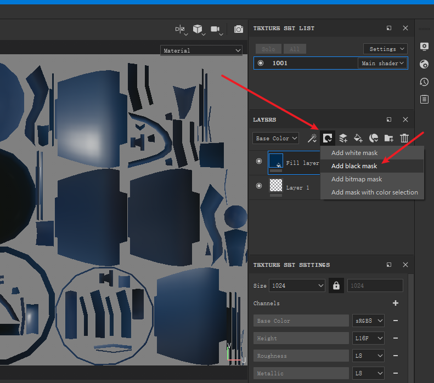Click the Layer 1 checkered thumbnail
Viewport: 434px width, 383px height.
(x=276, y=185)
